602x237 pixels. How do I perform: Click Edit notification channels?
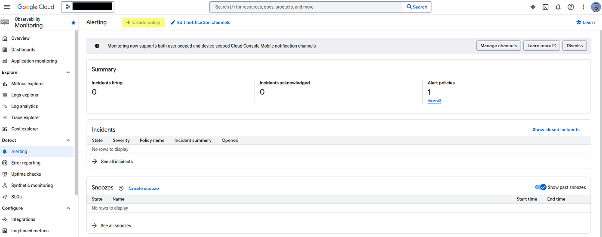click(200, 22)
